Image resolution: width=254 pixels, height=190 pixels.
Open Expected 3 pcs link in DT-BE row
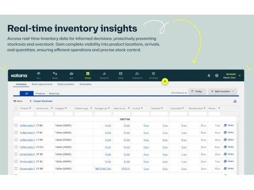[165, 155]
